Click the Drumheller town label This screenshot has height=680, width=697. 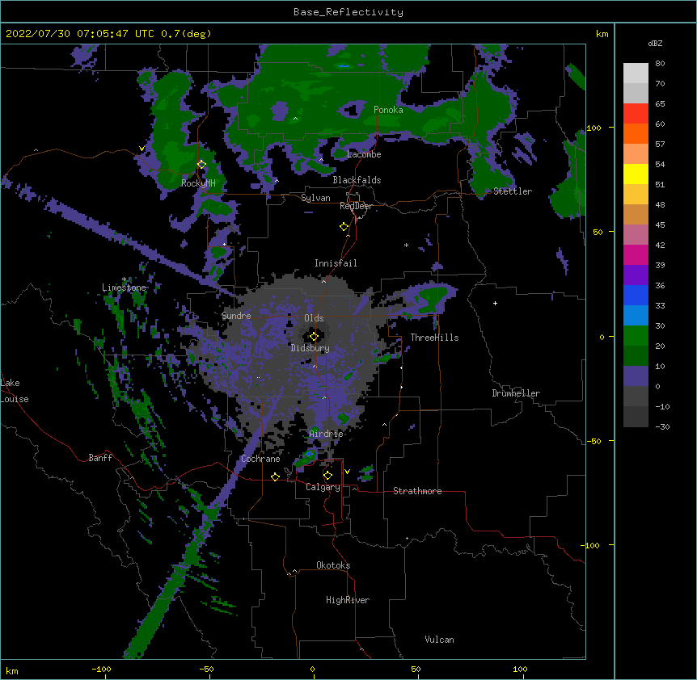516,393
